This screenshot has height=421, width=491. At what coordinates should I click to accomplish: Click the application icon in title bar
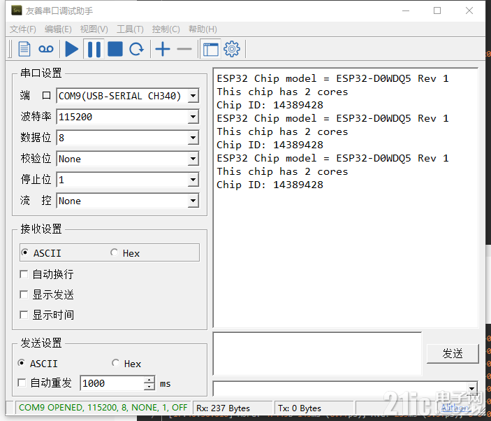pyautogui.click(x=17, y=10)
